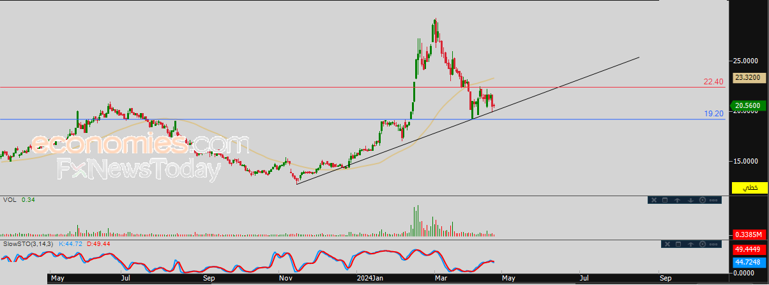Close the VOL indicator panel
This screenshot has width=769, height=285.
point(654,200)
